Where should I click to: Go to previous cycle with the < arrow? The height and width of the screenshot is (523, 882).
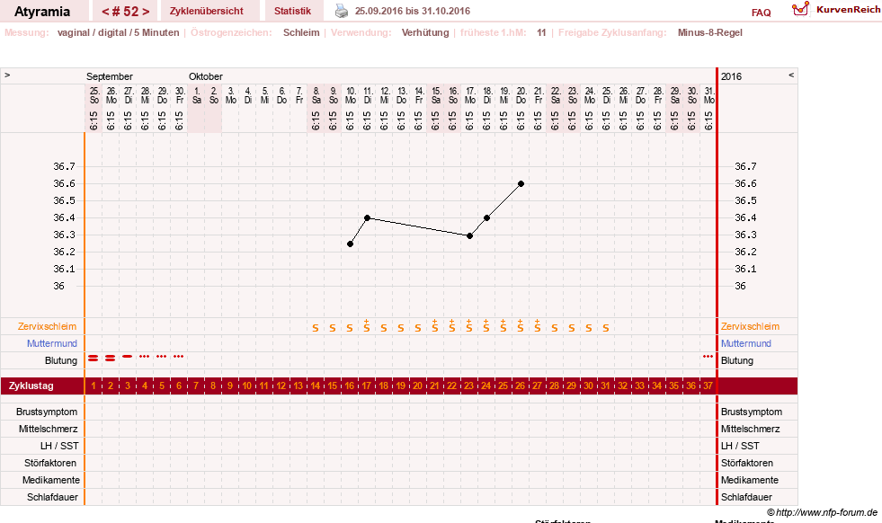coord(105,12)
